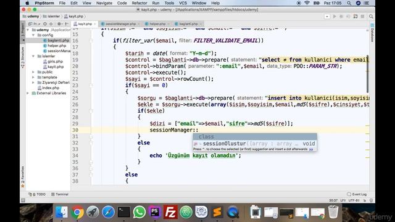Collapse the config folder

click(33, 35)
